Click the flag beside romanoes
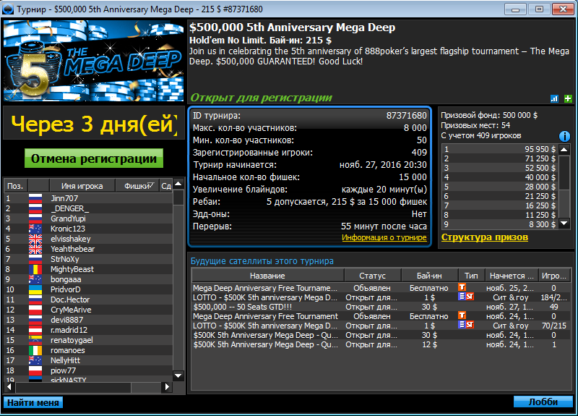The image size is (578, 416). 35,350
